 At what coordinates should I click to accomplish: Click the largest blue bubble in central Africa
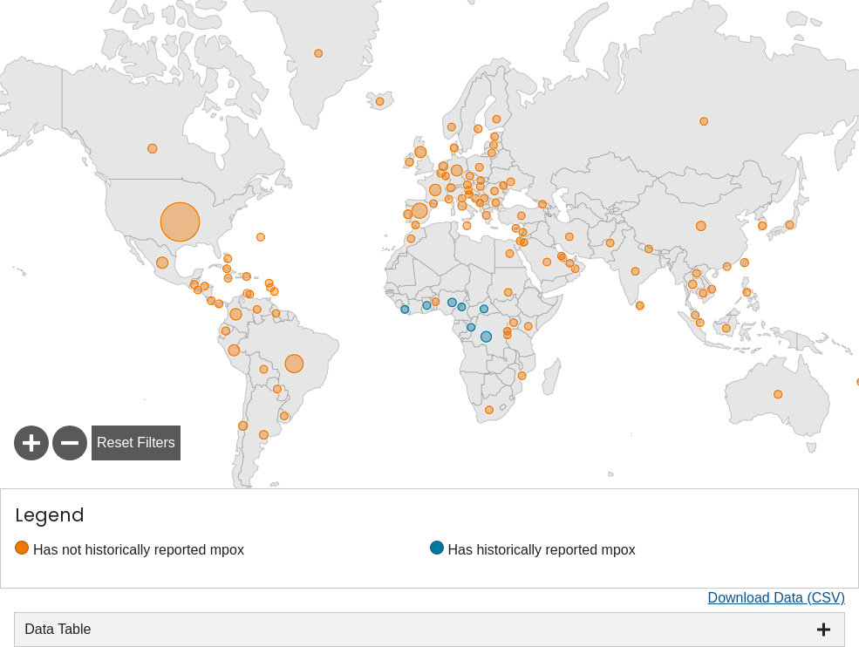(x=486, y=337)
